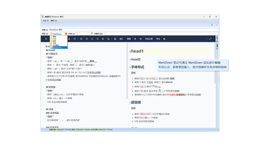Apply bold with the B toolbar icon
Screen dimensions: 260x146
[x=46, y=39]
